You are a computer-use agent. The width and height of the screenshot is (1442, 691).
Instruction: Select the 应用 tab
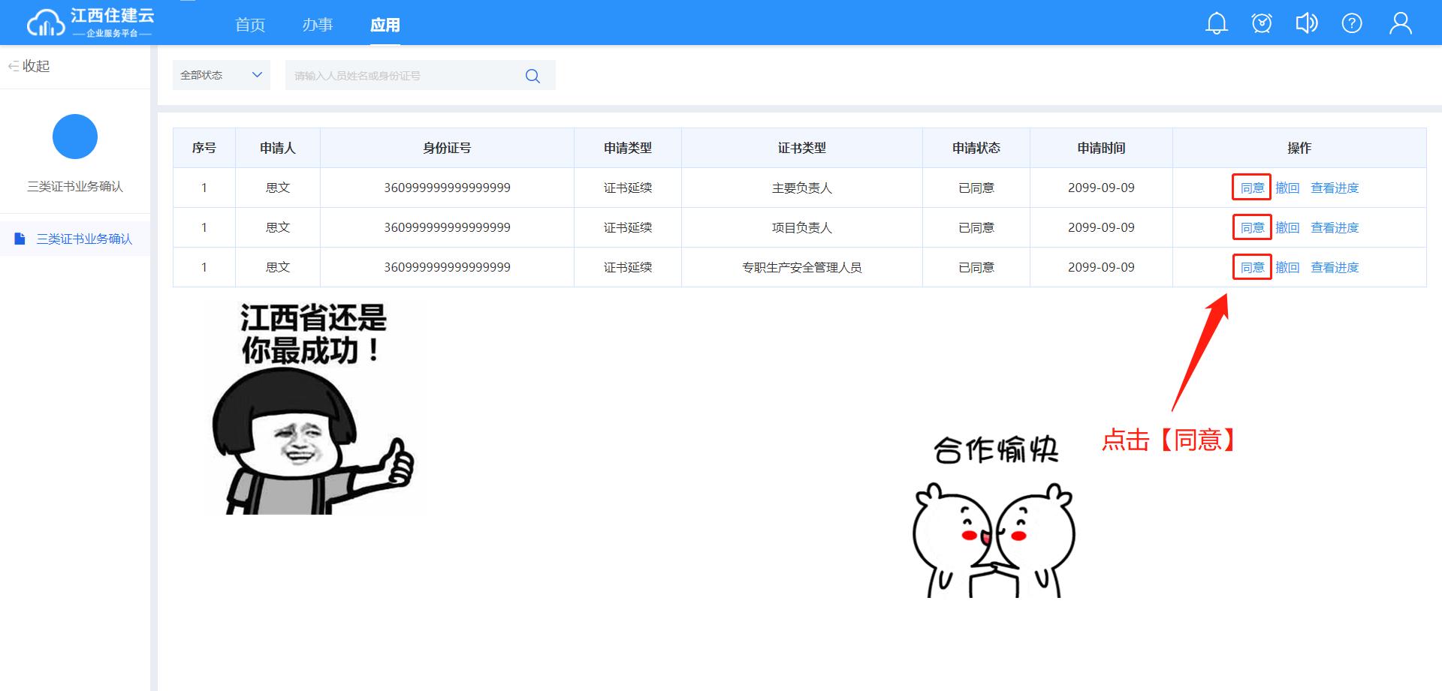tap(385, 25)
